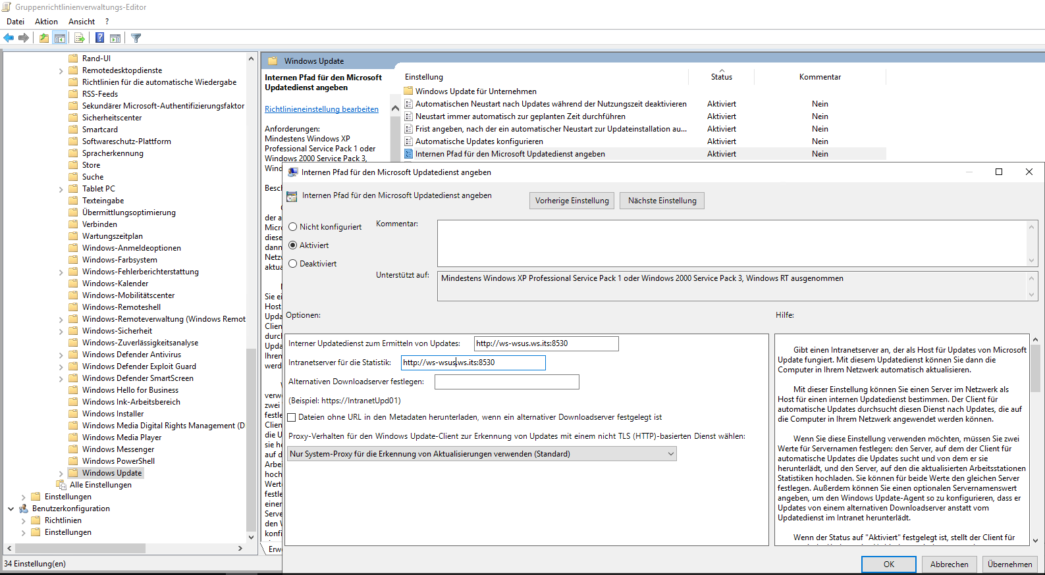Confirm with the OK button
Image resolution: width=1045 pixels, height=575 pixels.
click(889, 564)
